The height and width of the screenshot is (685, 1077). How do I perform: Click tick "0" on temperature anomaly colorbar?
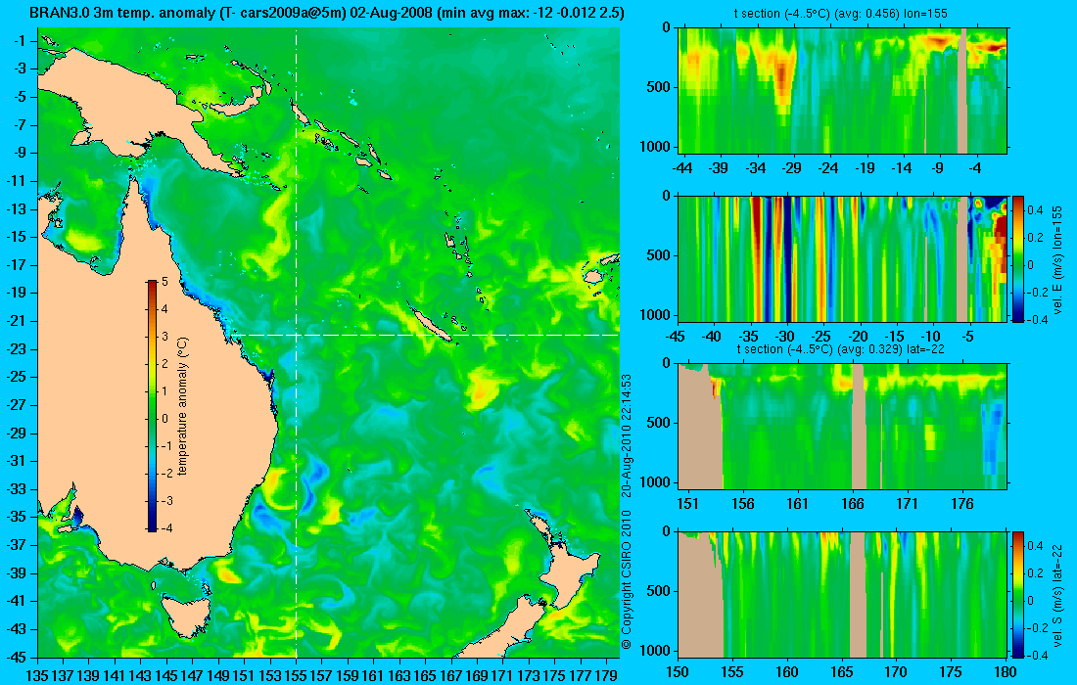[x=164, y=419]
